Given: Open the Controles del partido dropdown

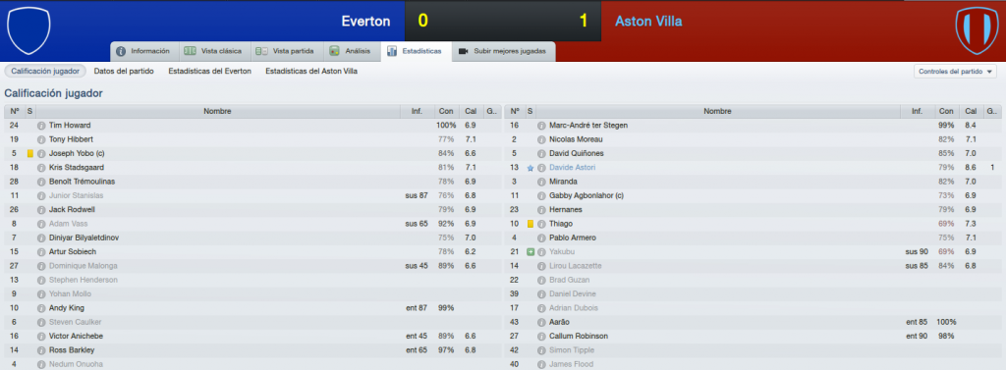Looking at the screenshot, I should 955,72.
